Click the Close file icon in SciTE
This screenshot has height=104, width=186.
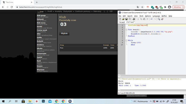pyautogui.click(x=130, y=19)
